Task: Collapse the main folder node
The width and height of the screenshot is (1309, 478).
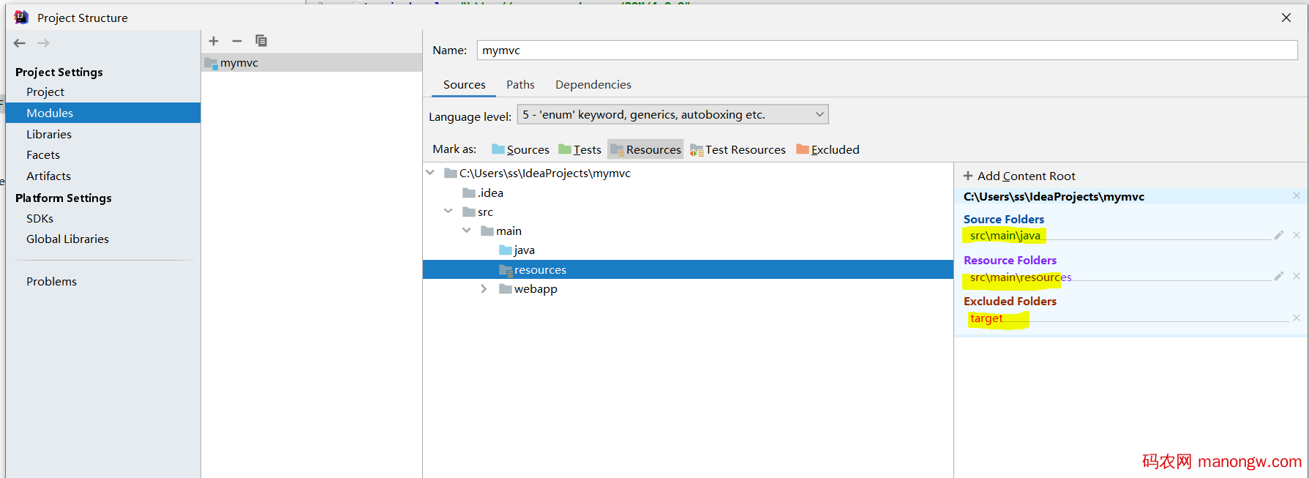Action: [x=467, y=230]
